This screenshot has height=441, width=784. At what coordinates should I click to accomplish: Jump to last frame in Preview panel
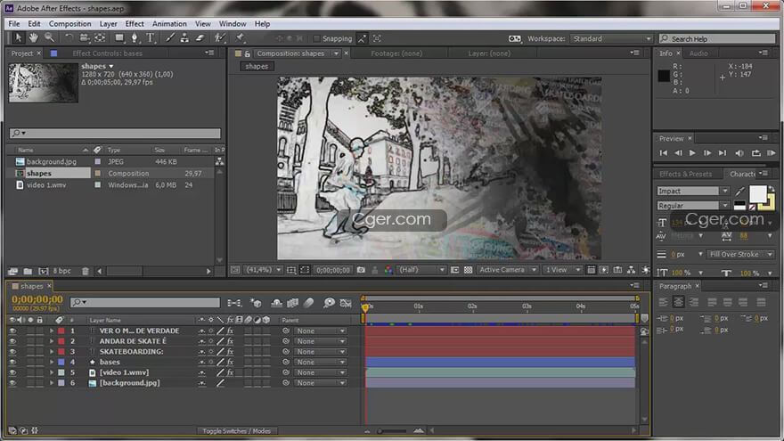(722, 153)
